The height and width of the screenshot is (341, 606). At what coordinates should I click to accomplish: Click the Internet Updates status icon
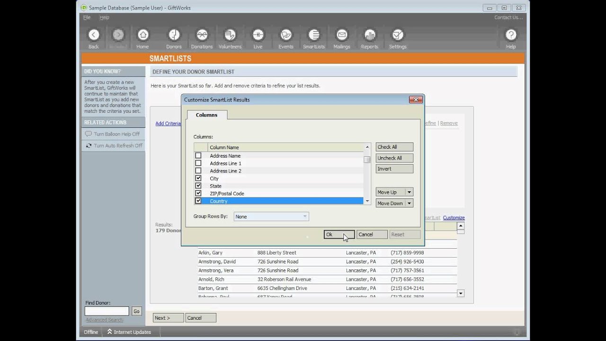[x=109, y=332]
